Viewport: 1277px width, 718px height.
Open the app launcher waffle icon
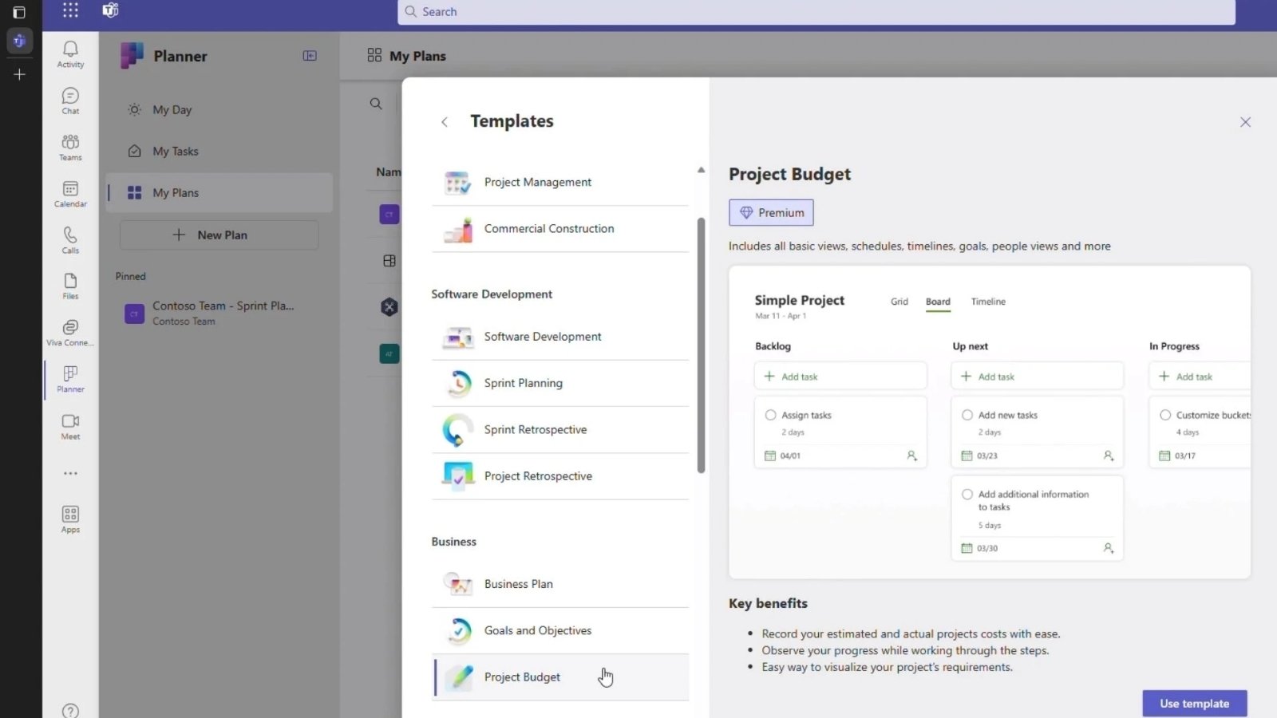pyautogui.click(x=70, y=10)
